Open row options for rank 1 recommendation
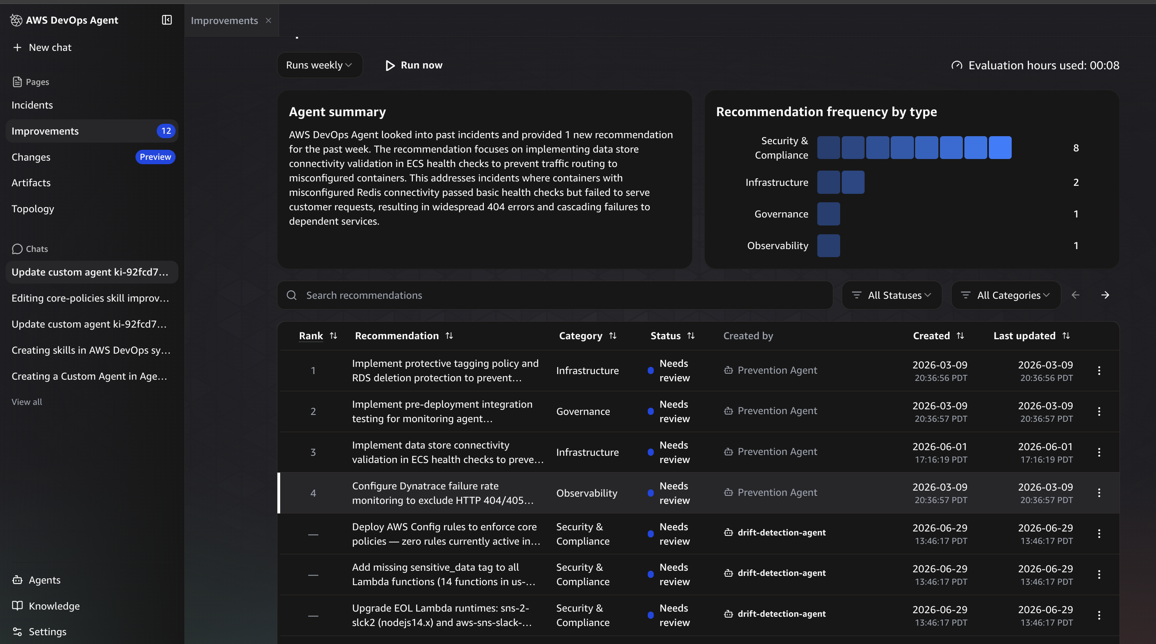Screen dimensions: 1156x644 point(1099,370)
